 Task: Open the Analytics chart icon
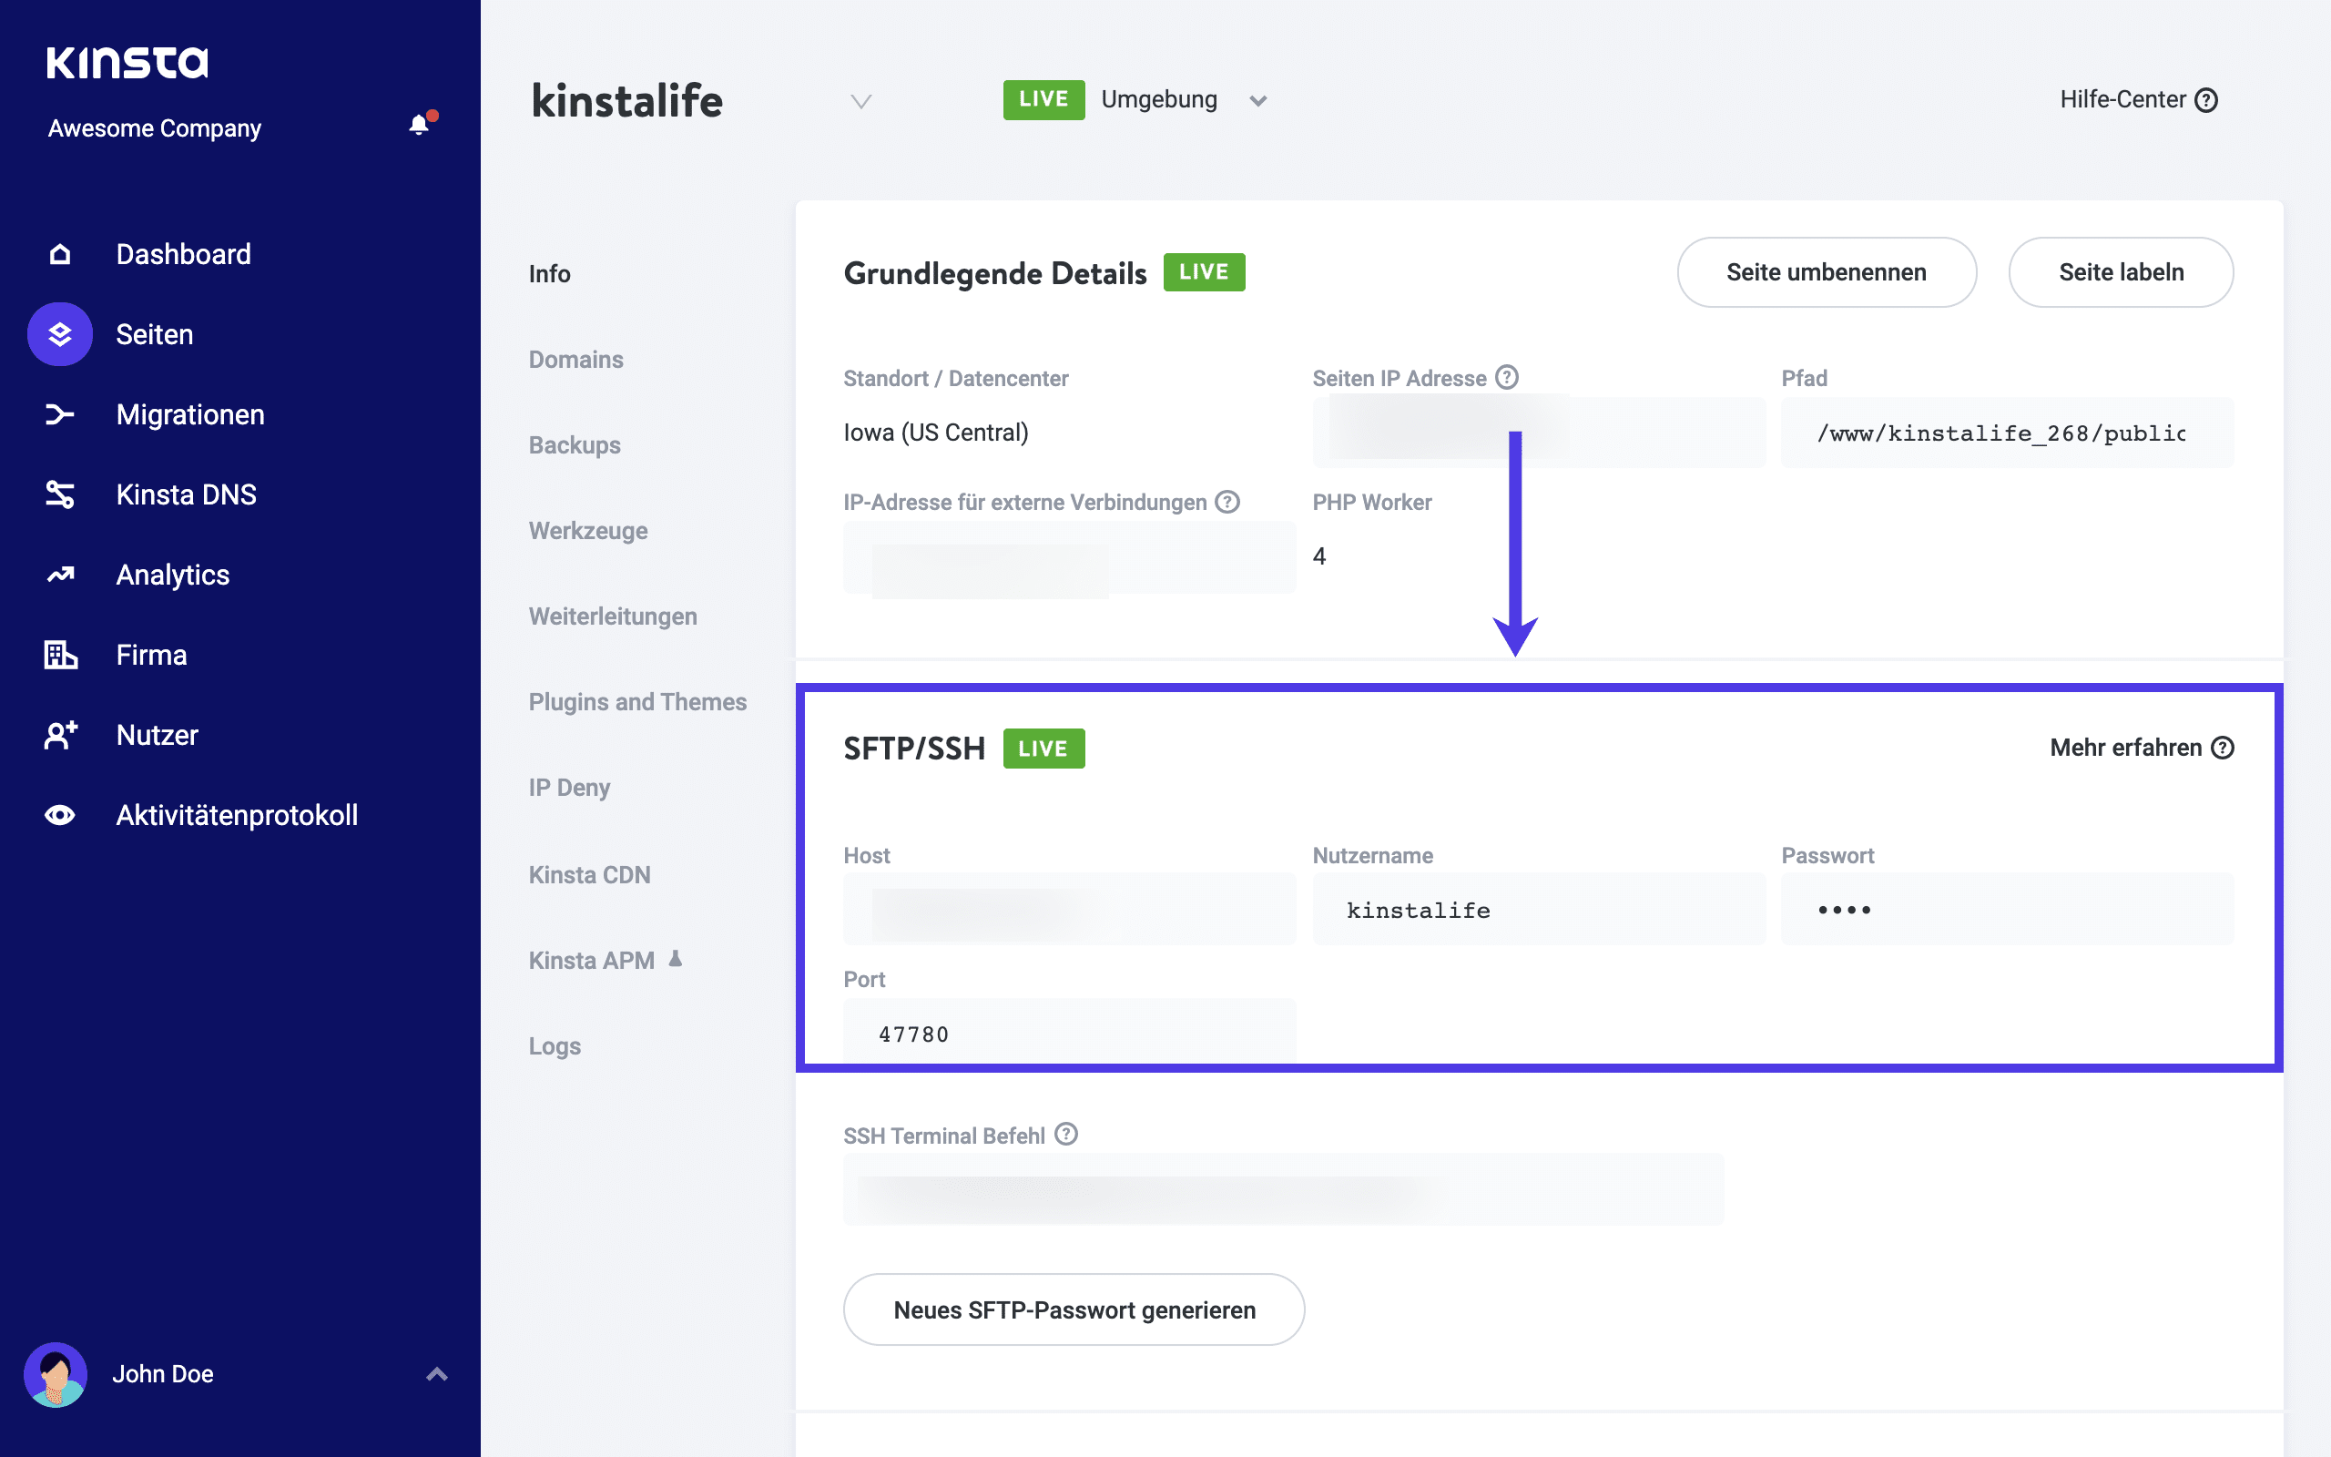click(x=60, y=575)
